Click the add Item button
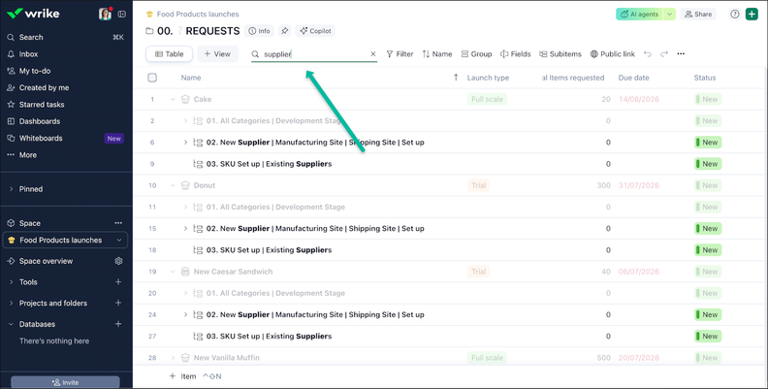This screenshot has width=768, height=389. tap(182, 376)
